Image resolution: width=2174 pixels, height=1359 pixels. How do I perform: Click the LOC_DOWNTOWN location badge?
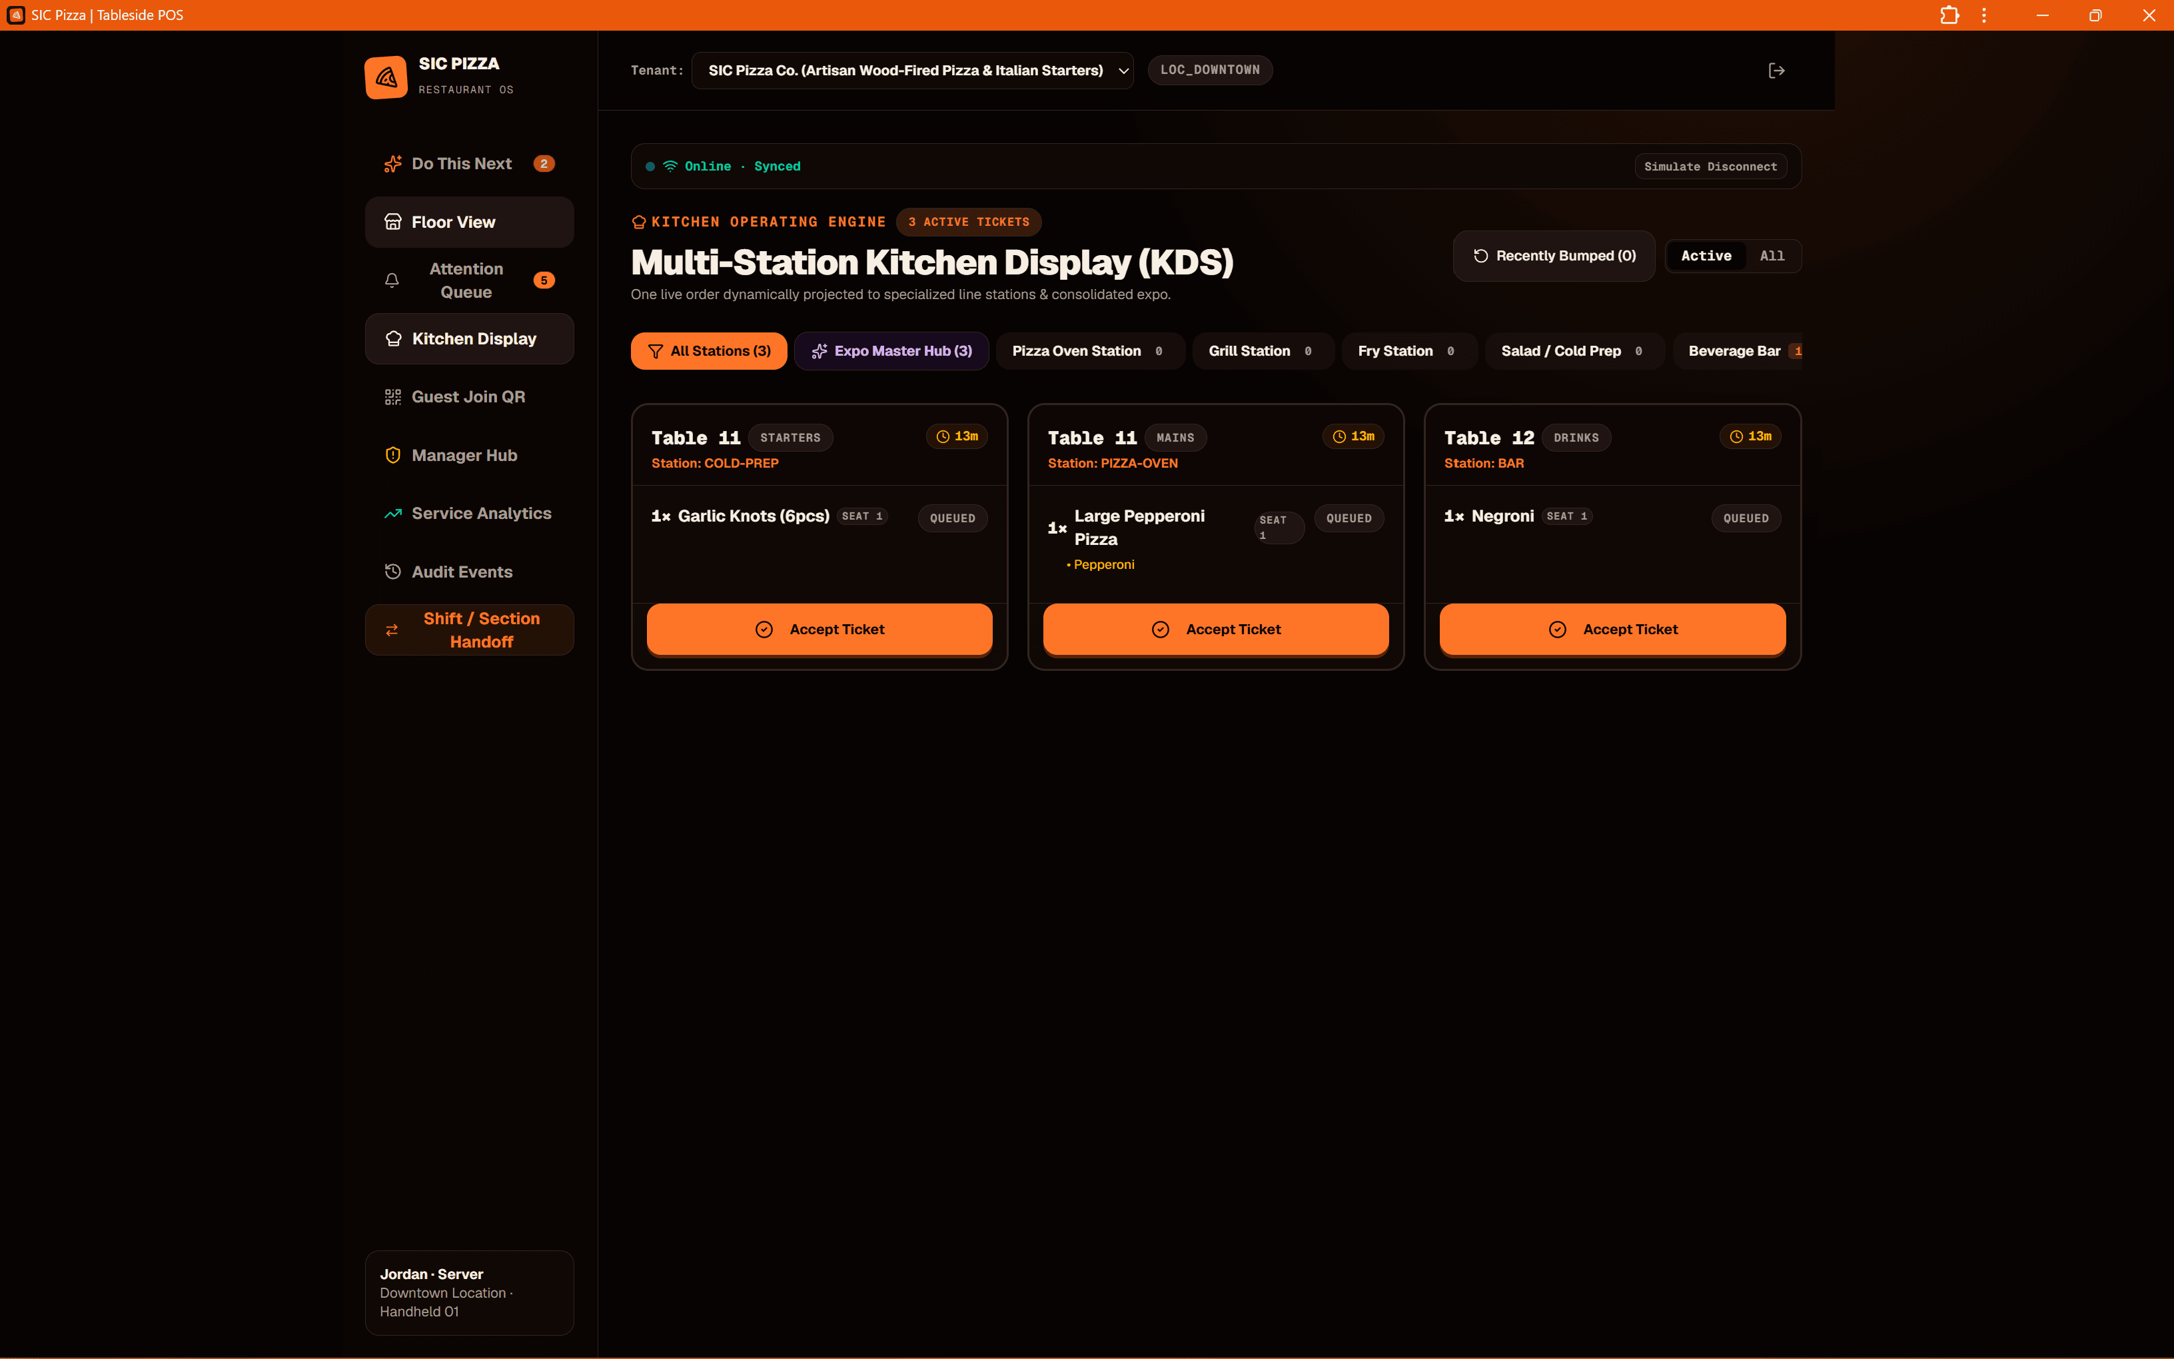[1210, 70]
